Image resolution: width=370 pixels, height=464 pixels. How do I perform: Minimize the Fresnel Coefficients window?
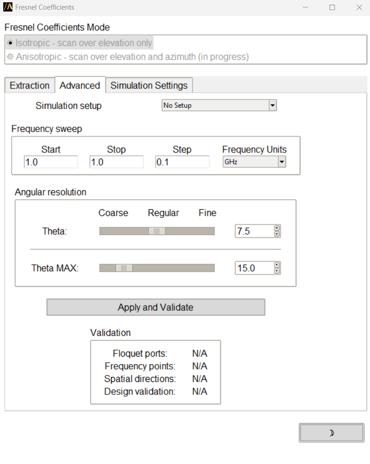305,7
